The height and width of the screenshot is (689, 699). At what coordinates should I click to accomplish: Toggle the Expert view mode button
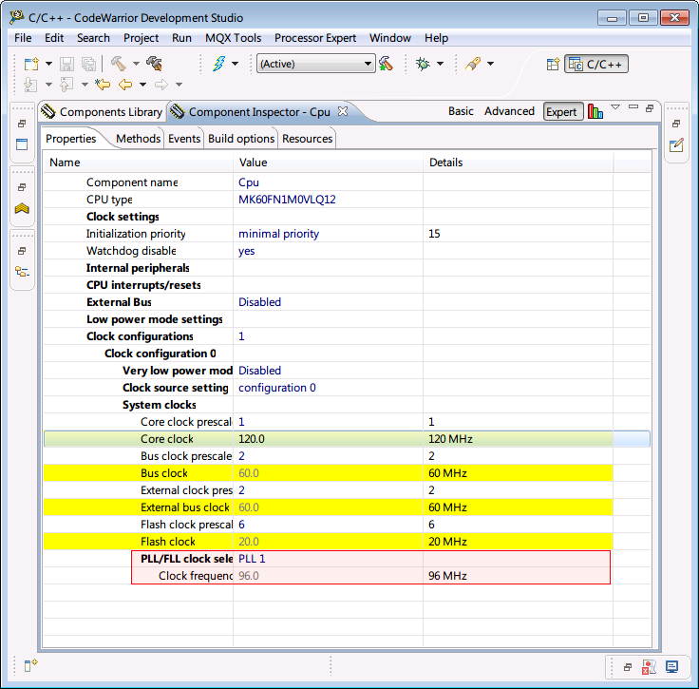click(562, 111)
